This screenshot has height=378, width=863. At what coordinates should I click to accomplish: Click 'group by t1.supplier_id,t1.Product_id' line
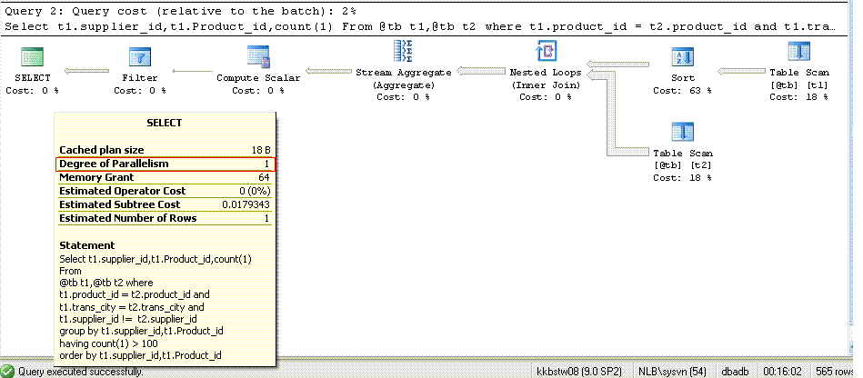pos(141,332)
